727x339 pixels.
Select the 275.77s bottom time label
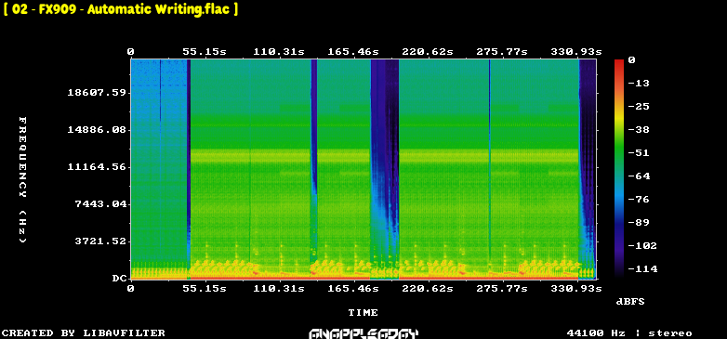[502, 289]
